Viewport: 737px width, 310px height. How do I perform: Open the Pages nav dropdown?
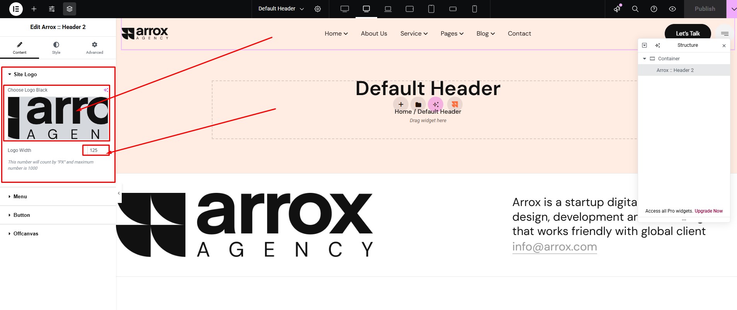coord(452,34)
